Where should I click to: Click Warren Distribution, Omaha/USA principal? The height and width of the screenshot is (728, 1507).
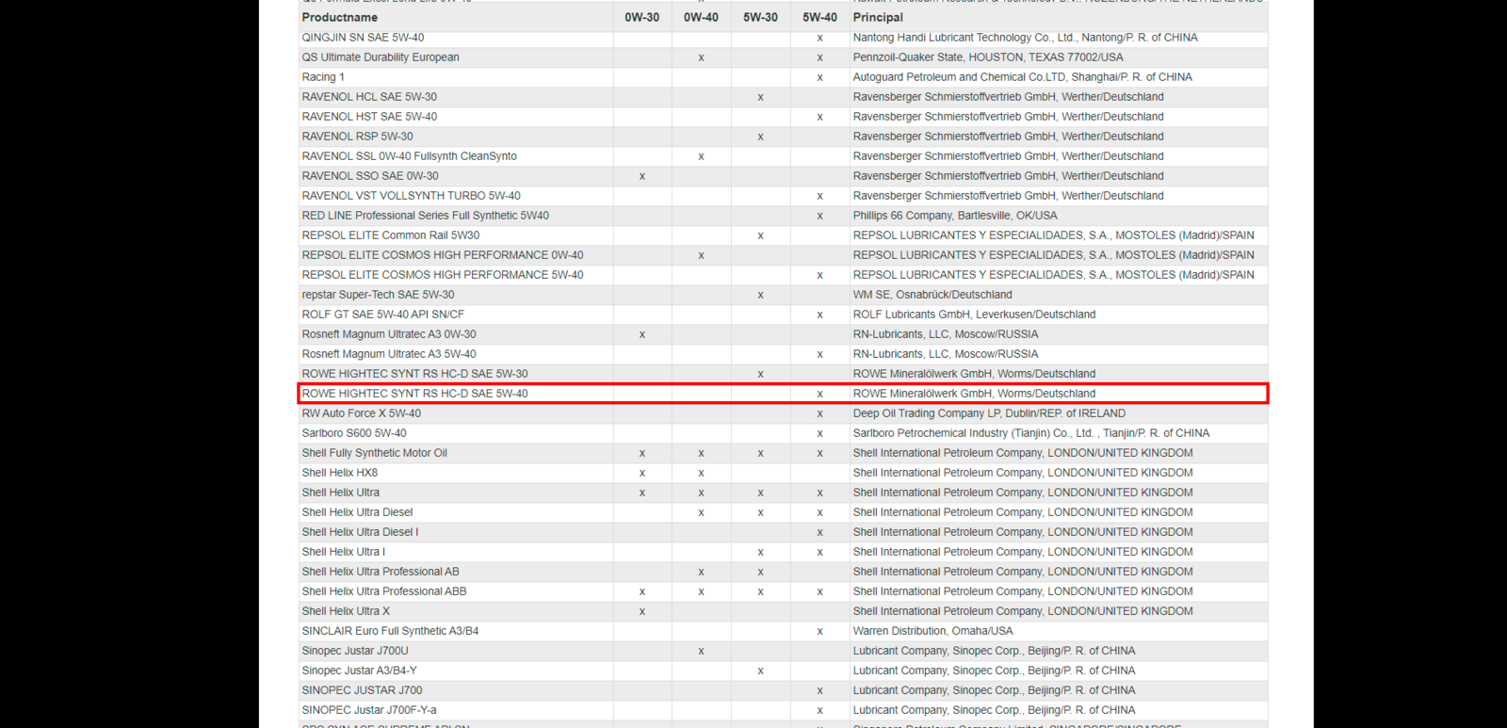click(932, 631)
